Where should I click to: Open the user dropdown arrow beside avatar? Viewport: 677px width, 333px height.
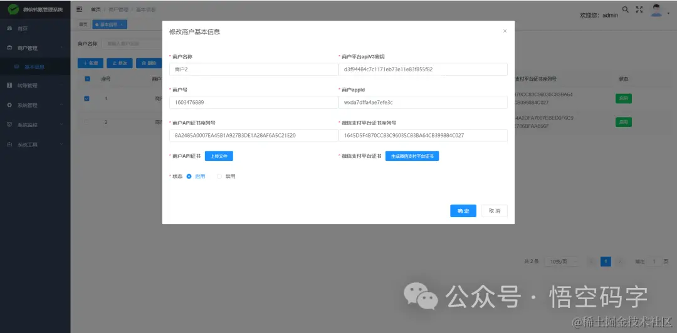pos(668,14)
